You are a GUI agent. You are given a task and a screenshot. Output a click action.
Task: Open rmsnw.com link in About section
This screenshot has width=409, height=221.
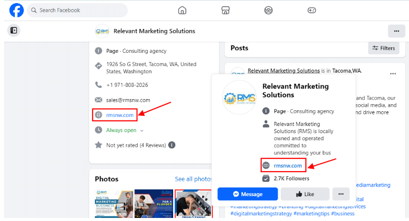tap(120, 115)
